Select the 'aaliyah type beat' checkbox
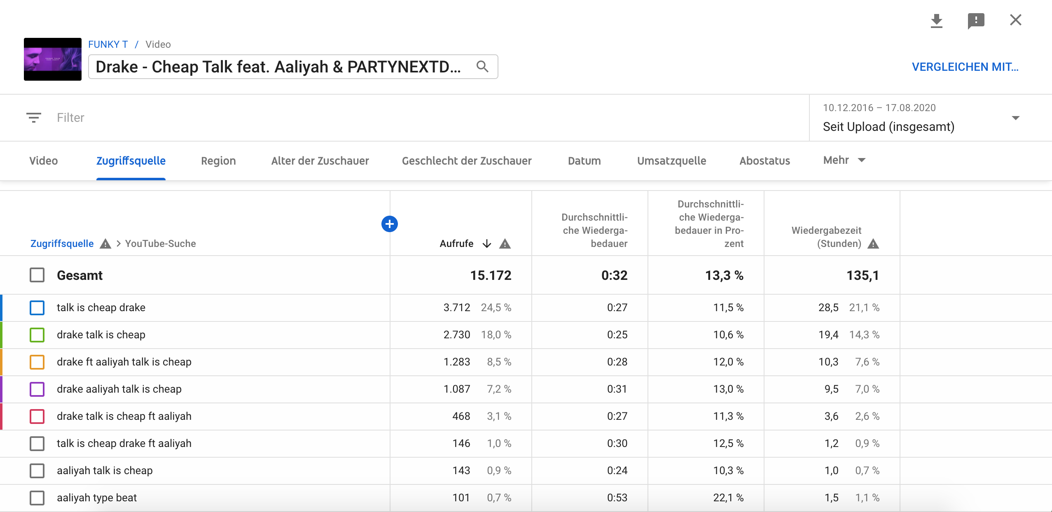Image resolution: width=1052 pixels, height=512 pixels. (x=37, y=498)
